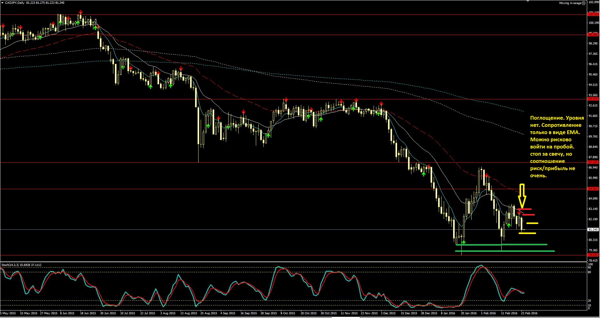This screenshot has height=318, width=600.
Task: Click the 99.086 red price level label
Action: [x=593, y=35]
